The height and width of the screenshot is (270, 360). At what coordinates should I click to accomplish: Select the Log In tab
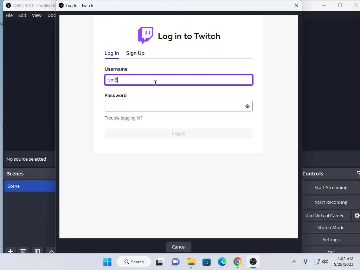(x=111, y=53)
